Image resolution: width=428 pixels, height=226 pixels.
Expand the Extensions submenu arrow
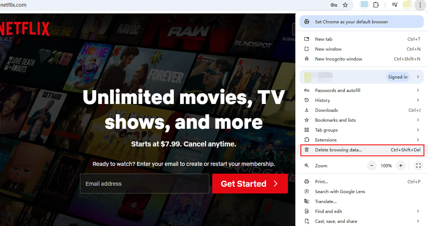(418, 140)
